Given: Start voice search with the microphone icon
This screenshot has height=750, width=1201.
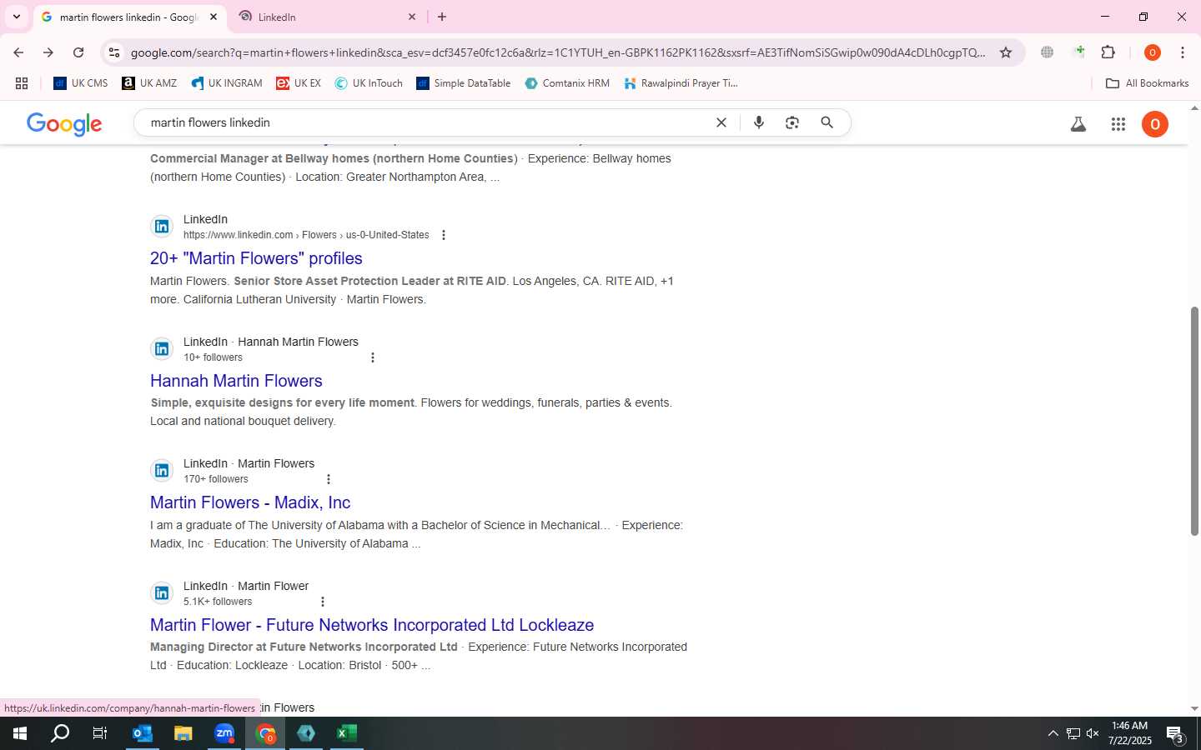Looking at the screenshot, I should click(759, 122).
